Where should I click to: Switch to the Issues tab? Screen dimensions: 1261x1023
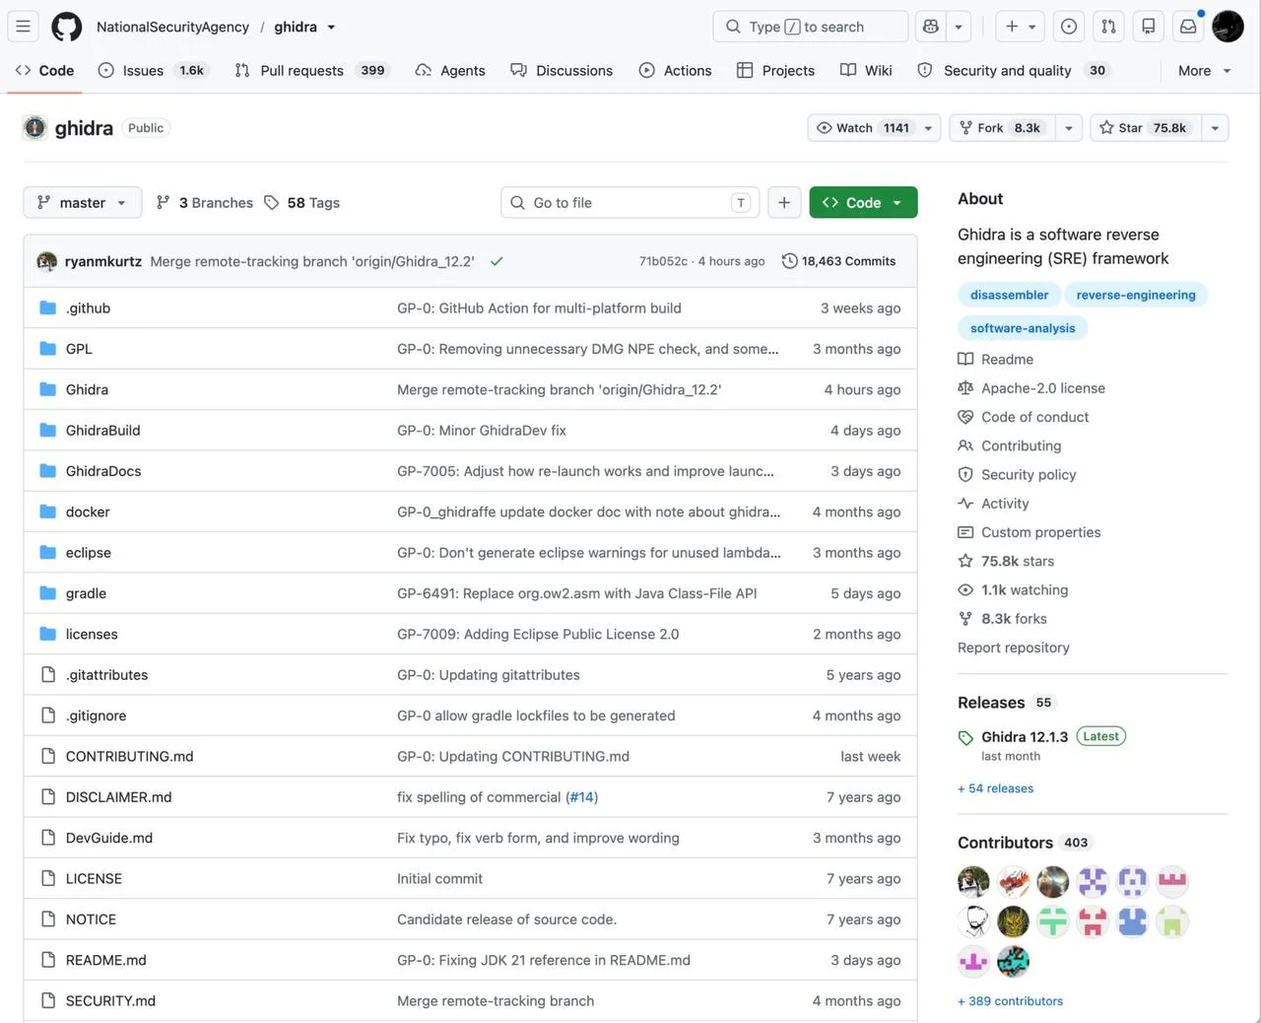[x=152, y=71]
